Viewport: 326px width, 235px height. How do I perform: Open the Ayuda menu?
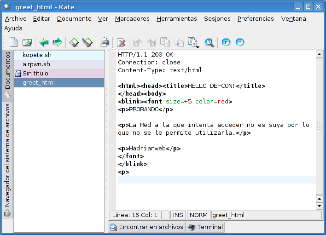pyautogui.click(x=13, y=28)
